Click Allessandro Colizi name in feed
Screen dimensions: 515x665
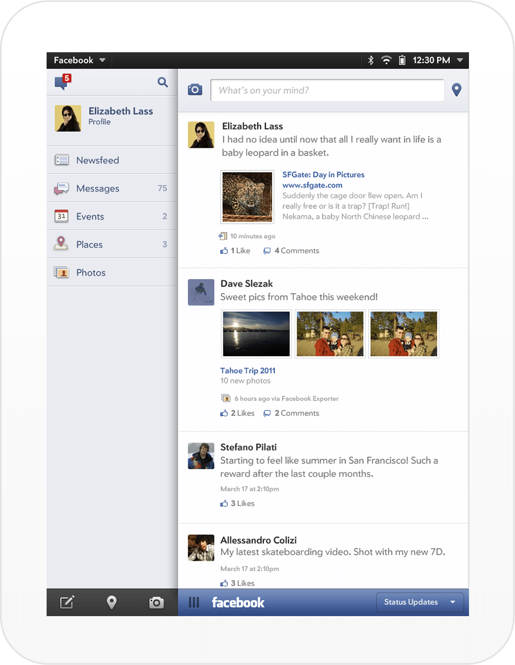tap(259, 540)
